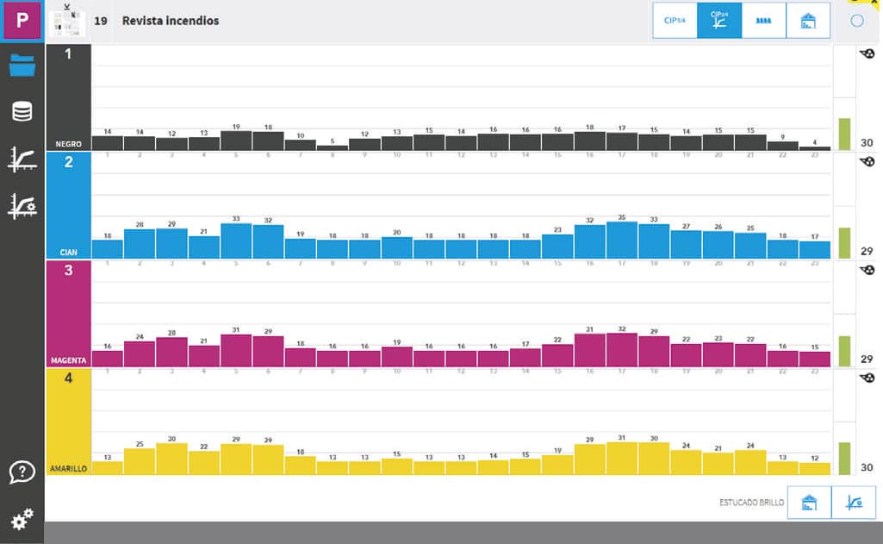Click the magenta P logo button
Viewport: 883px width, 544px height.
click(x=22, y=21)
